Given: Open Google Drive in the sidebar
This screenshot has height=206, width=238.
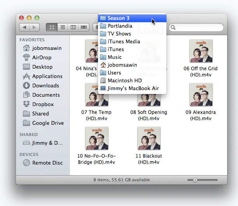Looking at the screenshot, I should pyautogui.click(x=42, y=123).
